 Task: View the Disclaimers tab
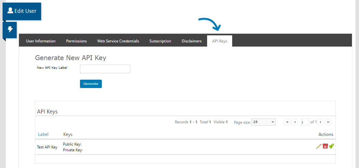pyautogui.click(x=192, y=41)
